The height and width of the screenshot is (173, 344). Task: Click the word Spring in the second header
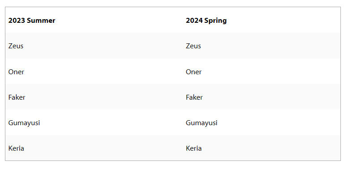point(215,21)
